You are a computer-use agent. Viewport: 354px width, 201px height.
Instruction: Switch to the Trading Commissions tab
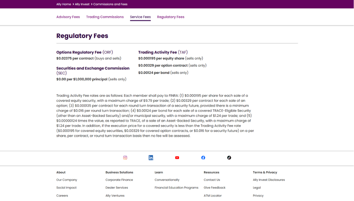[105, 17]
